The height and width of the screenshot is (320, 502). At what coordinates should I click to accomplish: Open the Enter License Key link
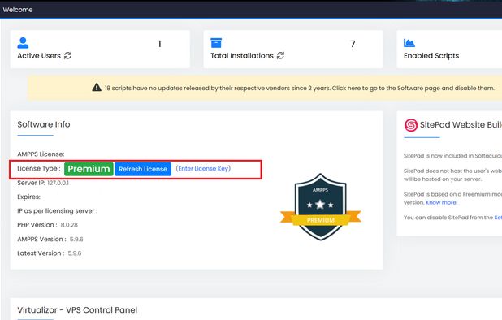tap(203, 169)
